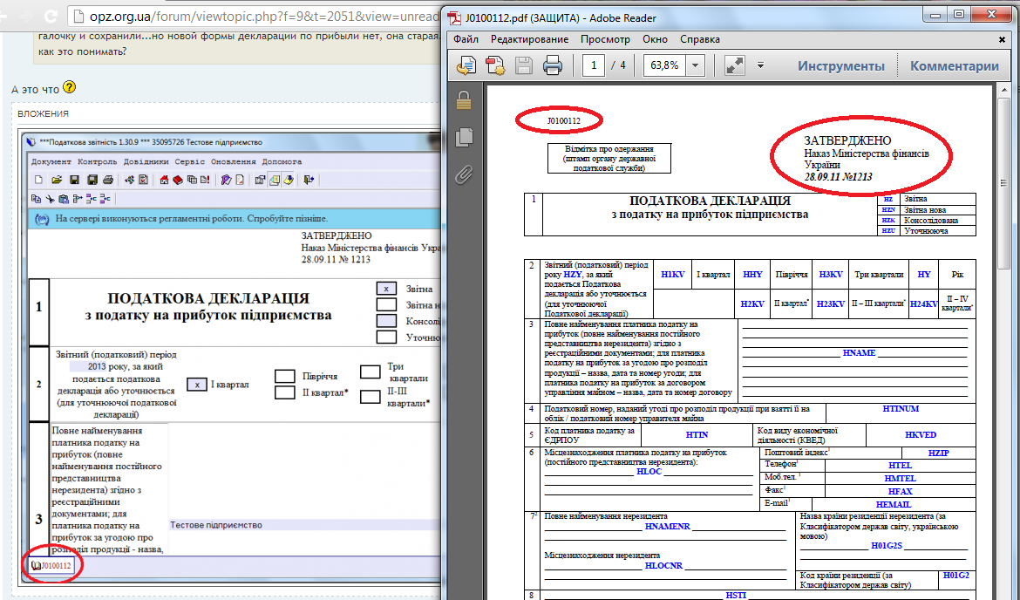Viewport: 1020px width, 600px height.
Task: Open the Просмотр menu
Action: [605, 39]
